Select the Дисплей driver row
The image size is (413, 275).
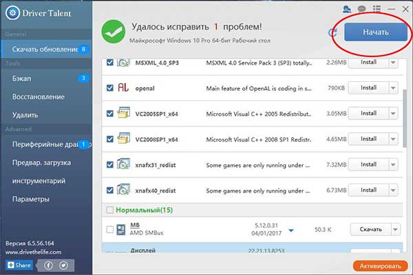click(x=253, y=247)
